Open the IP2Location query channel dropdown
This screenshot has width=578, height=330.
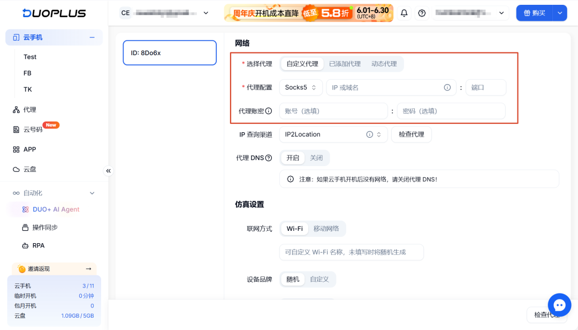pos(333,134)
